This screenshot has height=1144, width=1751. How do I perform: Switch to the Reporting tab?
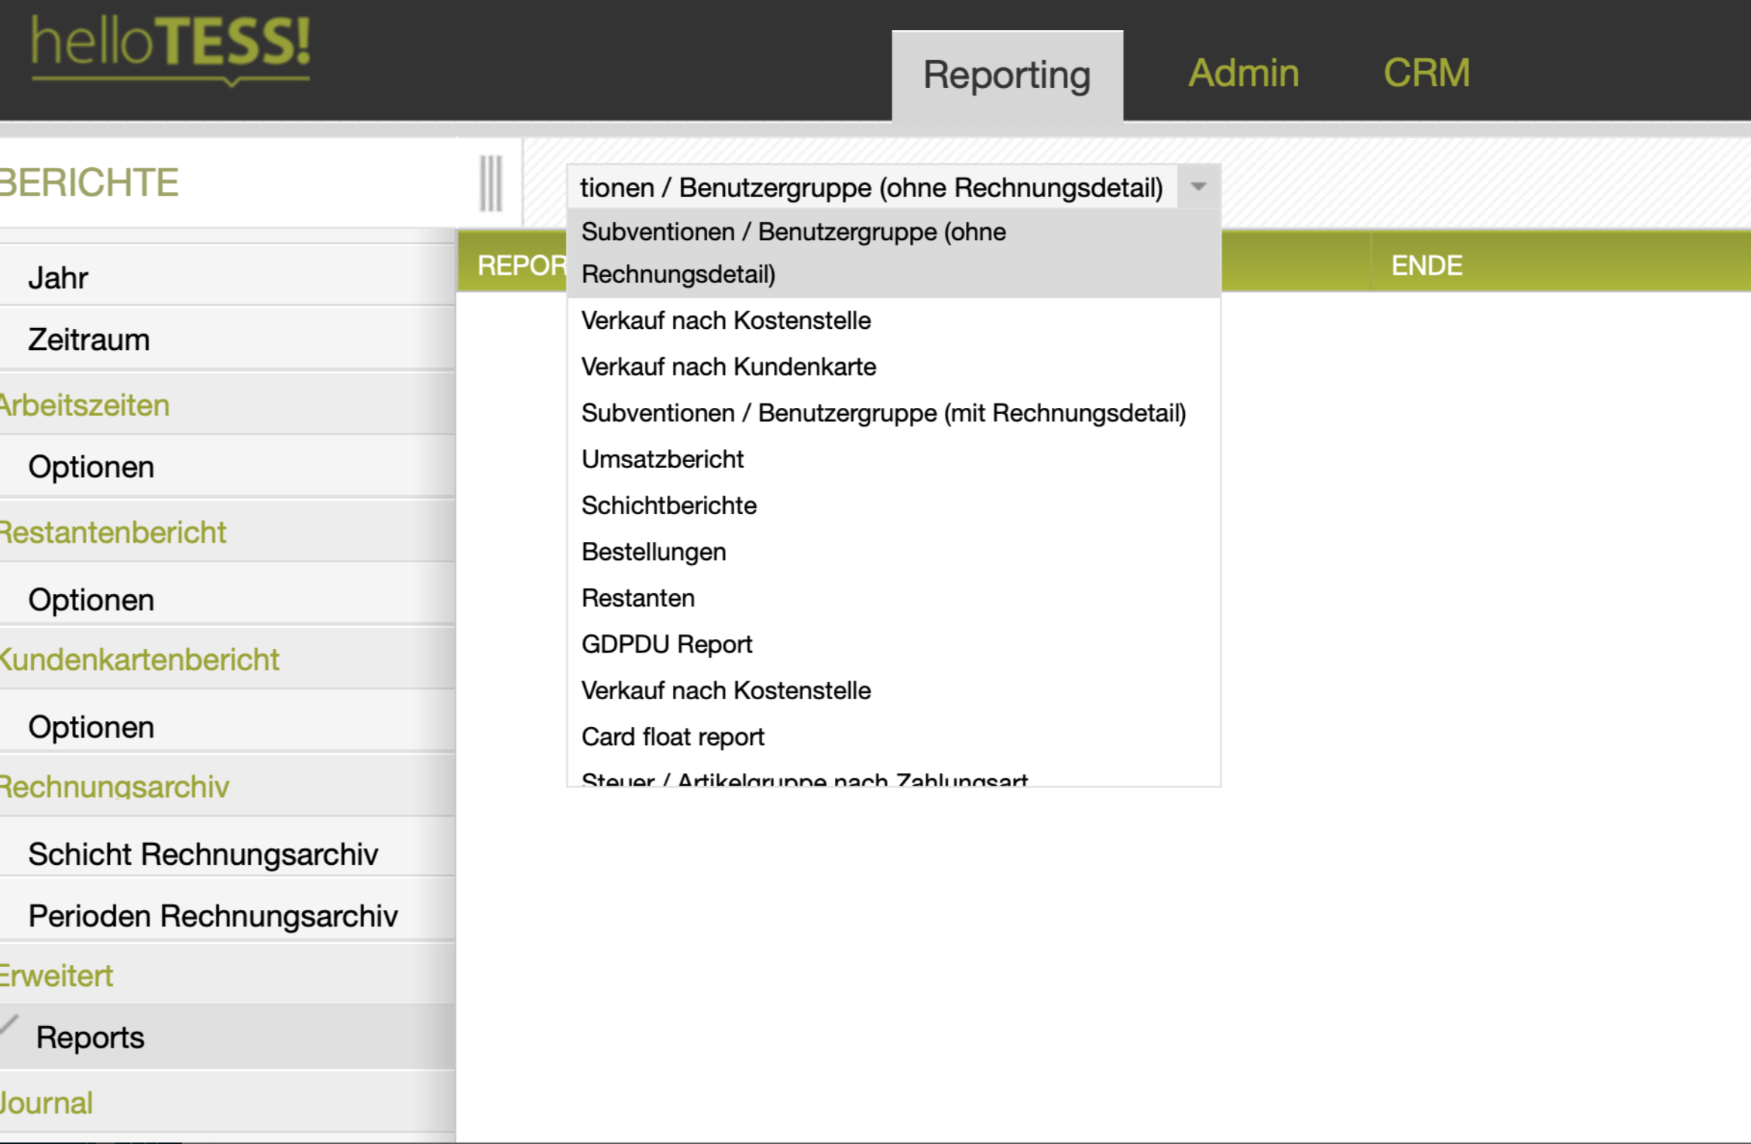coord(1007,75)
